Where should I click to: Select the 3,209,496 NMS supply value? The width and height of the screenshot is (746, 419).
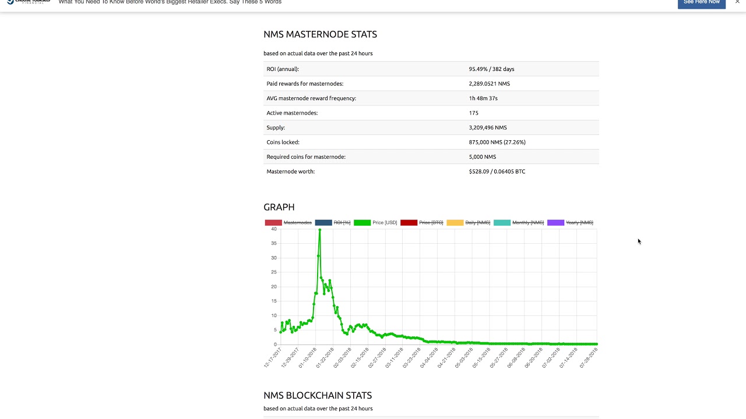pyautogui.click(x=488, y=127)
